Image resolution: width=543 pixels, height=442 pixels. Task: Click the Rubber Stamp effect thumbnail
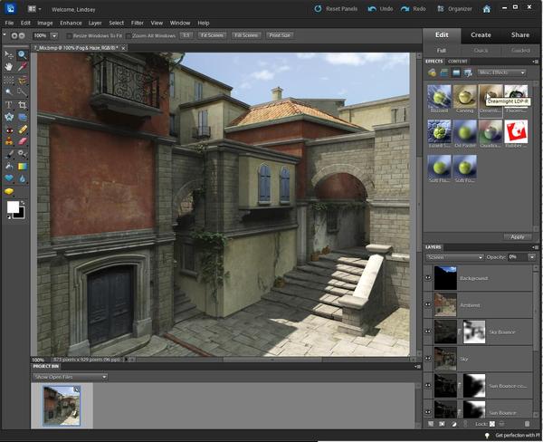point(517,131)
